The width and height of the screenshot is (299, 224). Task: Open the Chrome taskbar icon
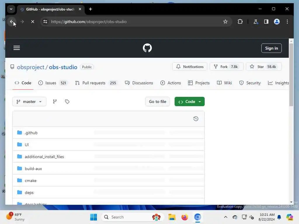[198, 217]
